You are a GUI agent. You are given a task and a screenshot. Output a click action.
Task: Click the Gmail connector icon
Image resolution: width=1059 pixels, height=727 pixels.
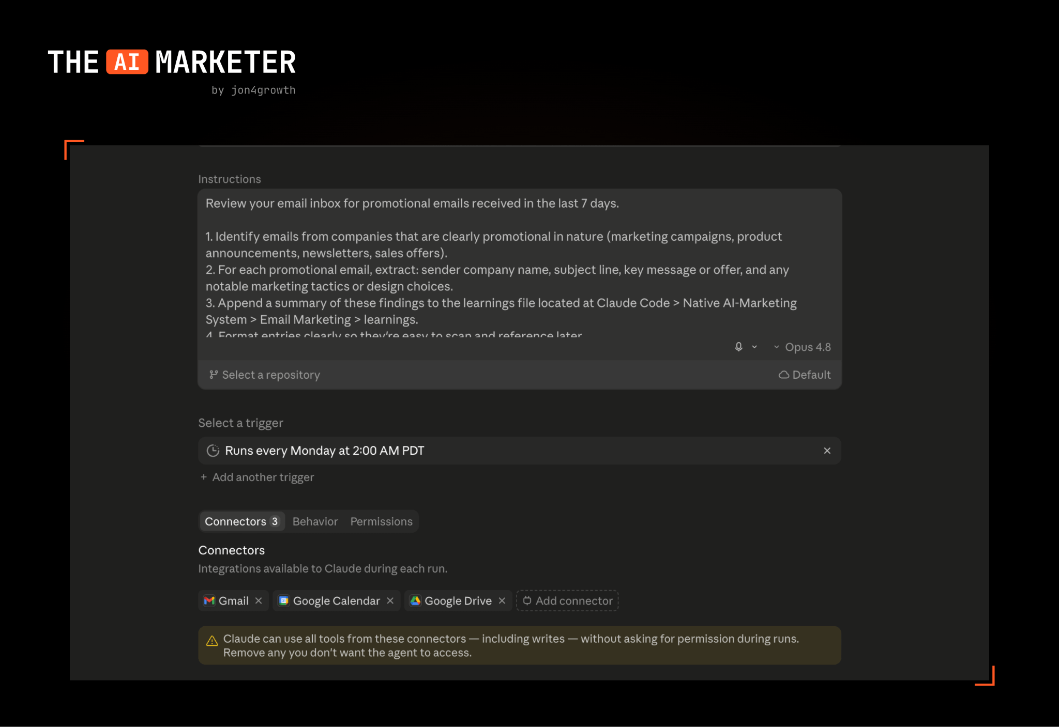(x=209, y=600)
